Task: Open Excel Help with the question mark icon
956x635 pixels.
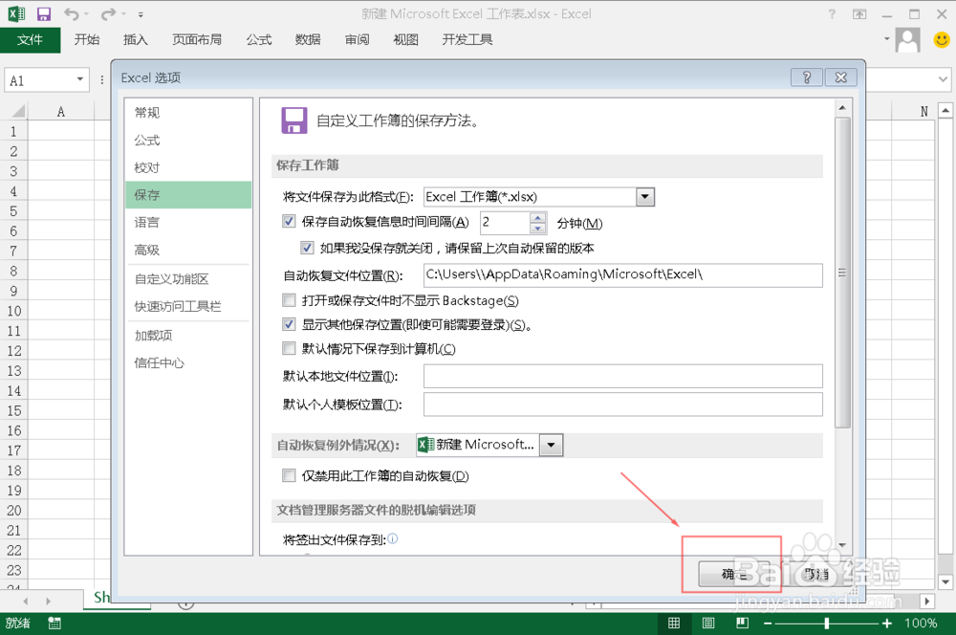Action: pos(832,13)
